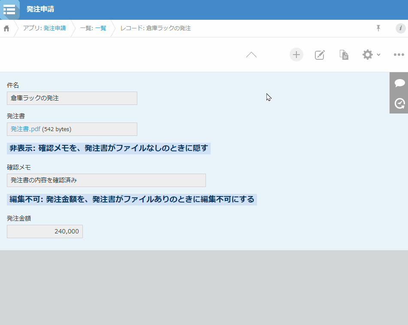Select the 件名 field showing 倉庫ラックの発注
The height and width of the screenshot is (325, 408).
[x=72, y=98]
